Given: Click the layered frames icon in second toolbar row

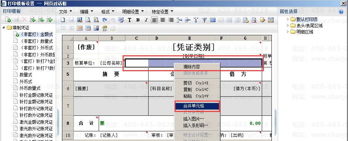Looking at the screenshot, I should (88, 28).
